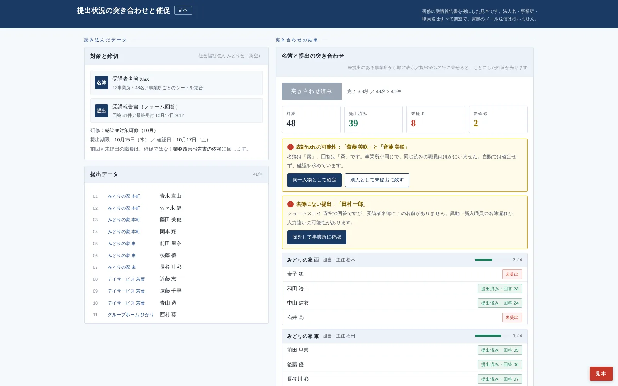Collapse the みどりの家 西 group header
618x386 pixels.
tap(404, 260)
